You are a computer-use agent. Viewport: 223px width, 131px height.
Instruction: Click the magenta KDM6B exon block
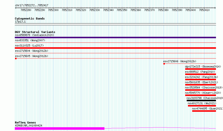60,128
